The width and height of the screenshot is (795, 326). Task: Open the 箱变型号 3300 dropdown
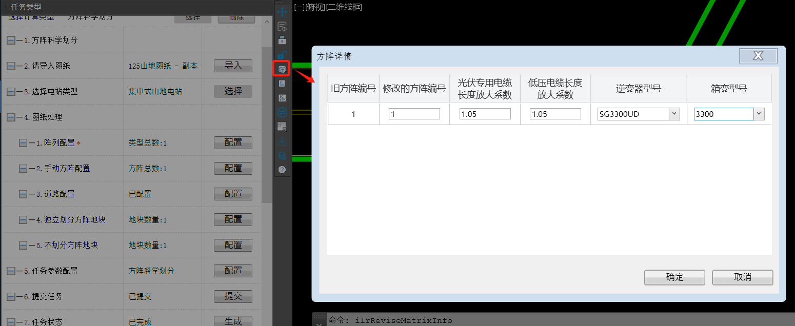pos(759,114)
